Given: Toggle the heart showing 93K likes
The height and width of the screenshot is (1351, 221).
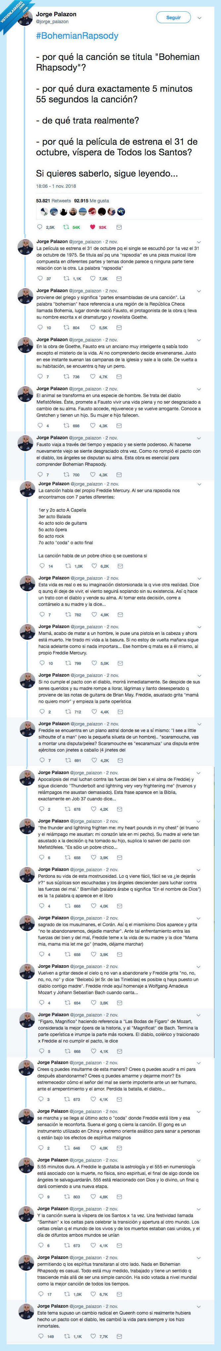Looking at the screenshot, I should pos(93,227).
